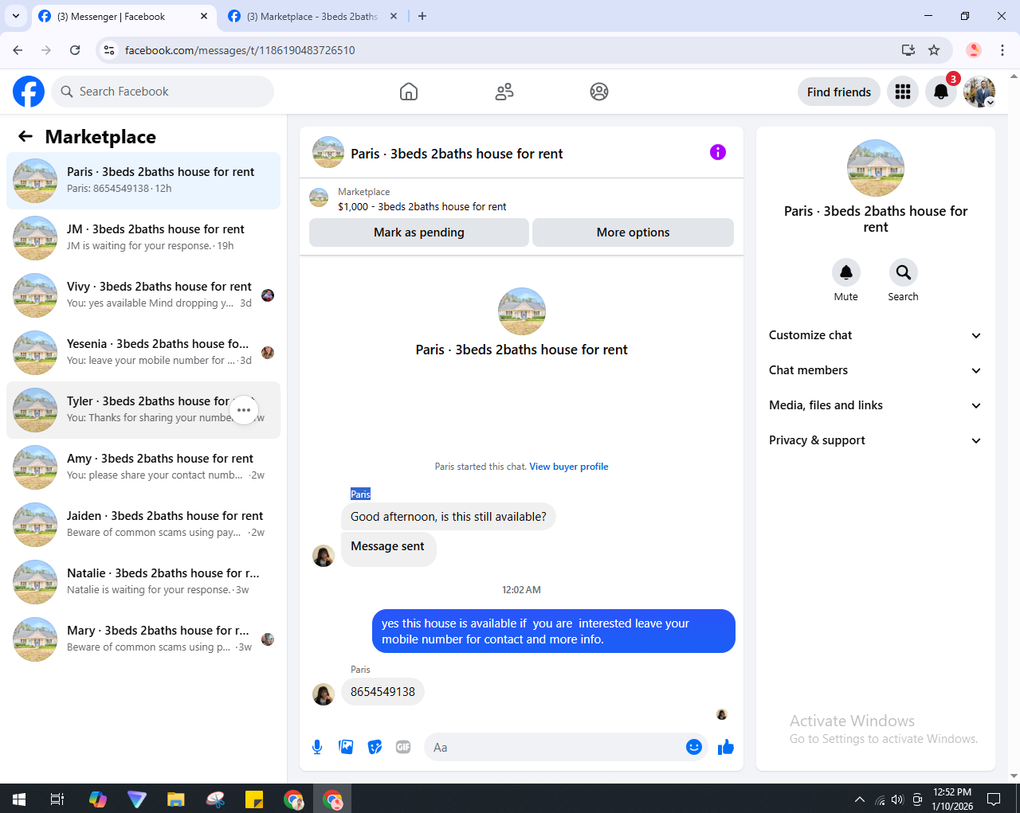This screenshot has width=1020, height=813.
Task: Open a new browser tab
Action: click(x=422, y=16)
